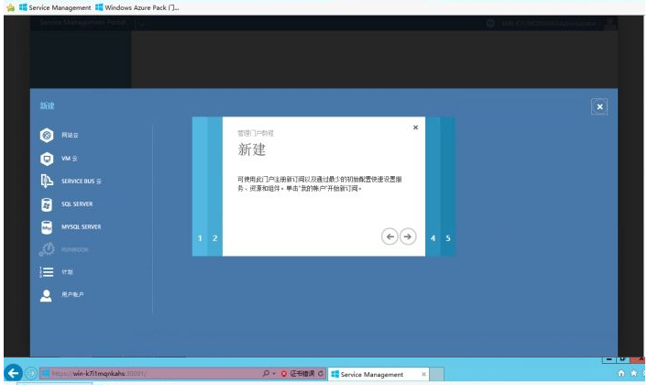Go to previous tutorial step arrow
The height and width of the screenshot is (385, 648).
(390, 236)
